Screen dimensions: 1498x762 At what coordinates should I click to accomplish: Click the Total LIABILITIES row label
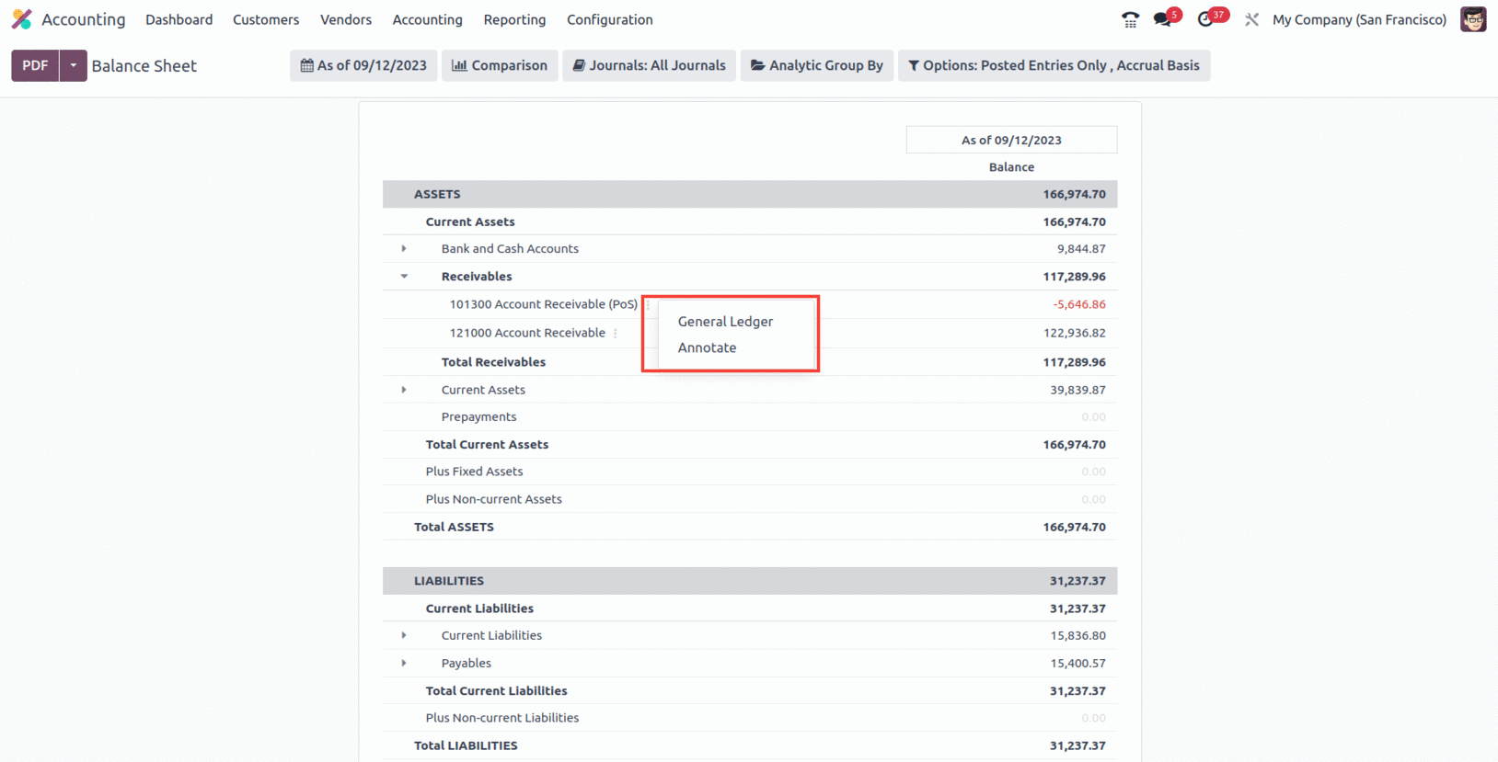click(x=466, y=745)
